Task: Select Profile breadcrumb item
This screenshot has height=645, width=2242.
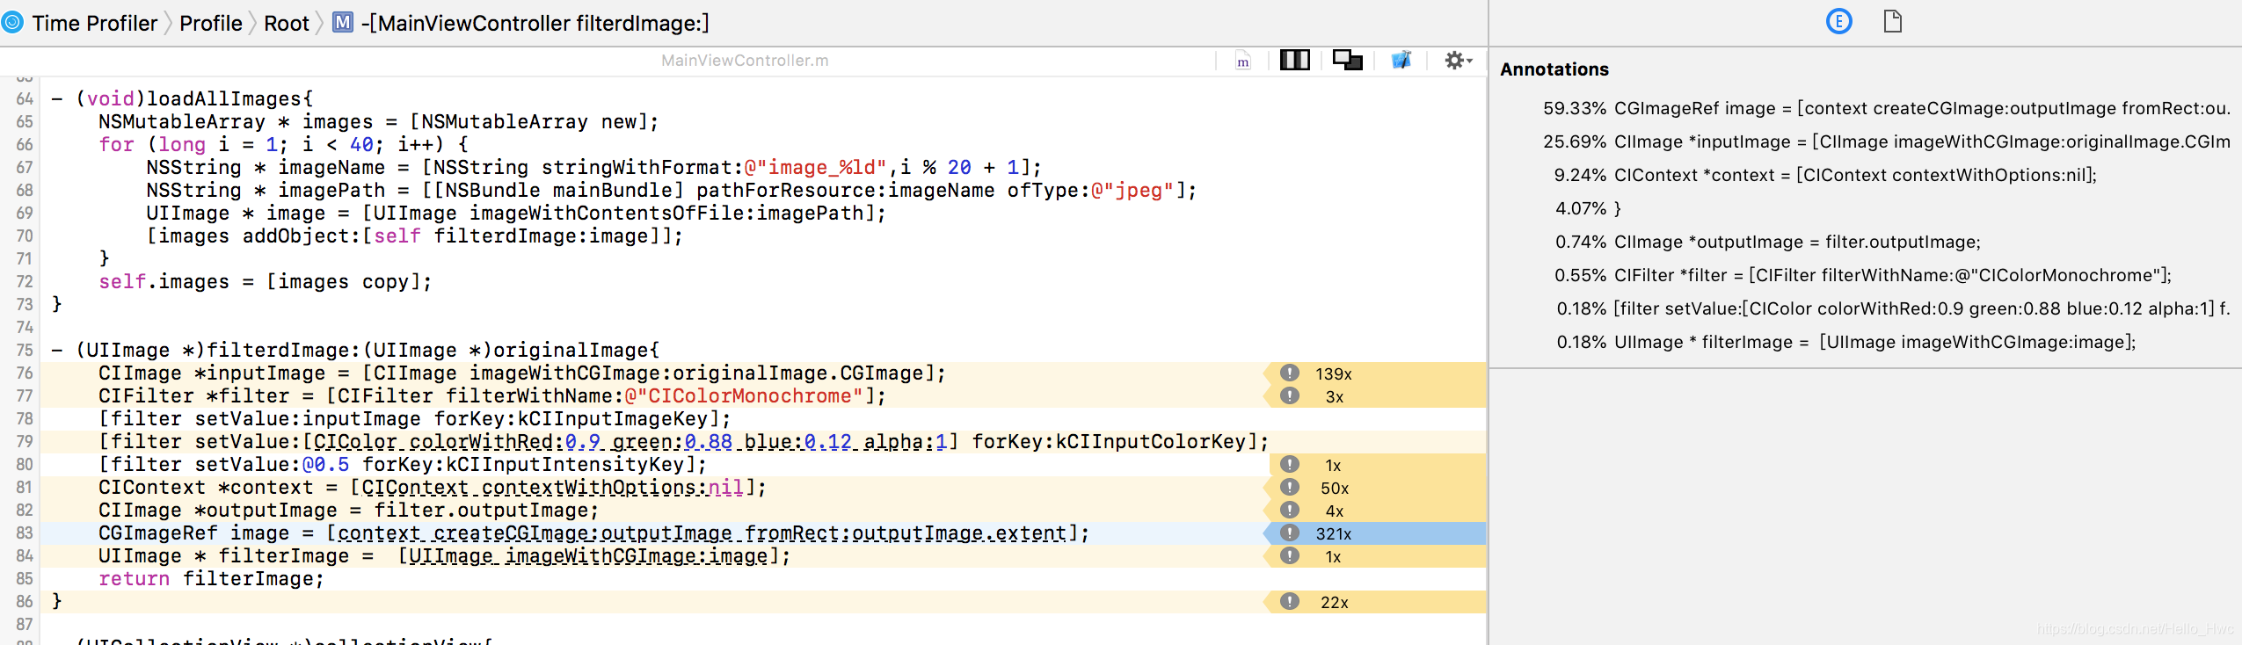Action: click(211, 23)
